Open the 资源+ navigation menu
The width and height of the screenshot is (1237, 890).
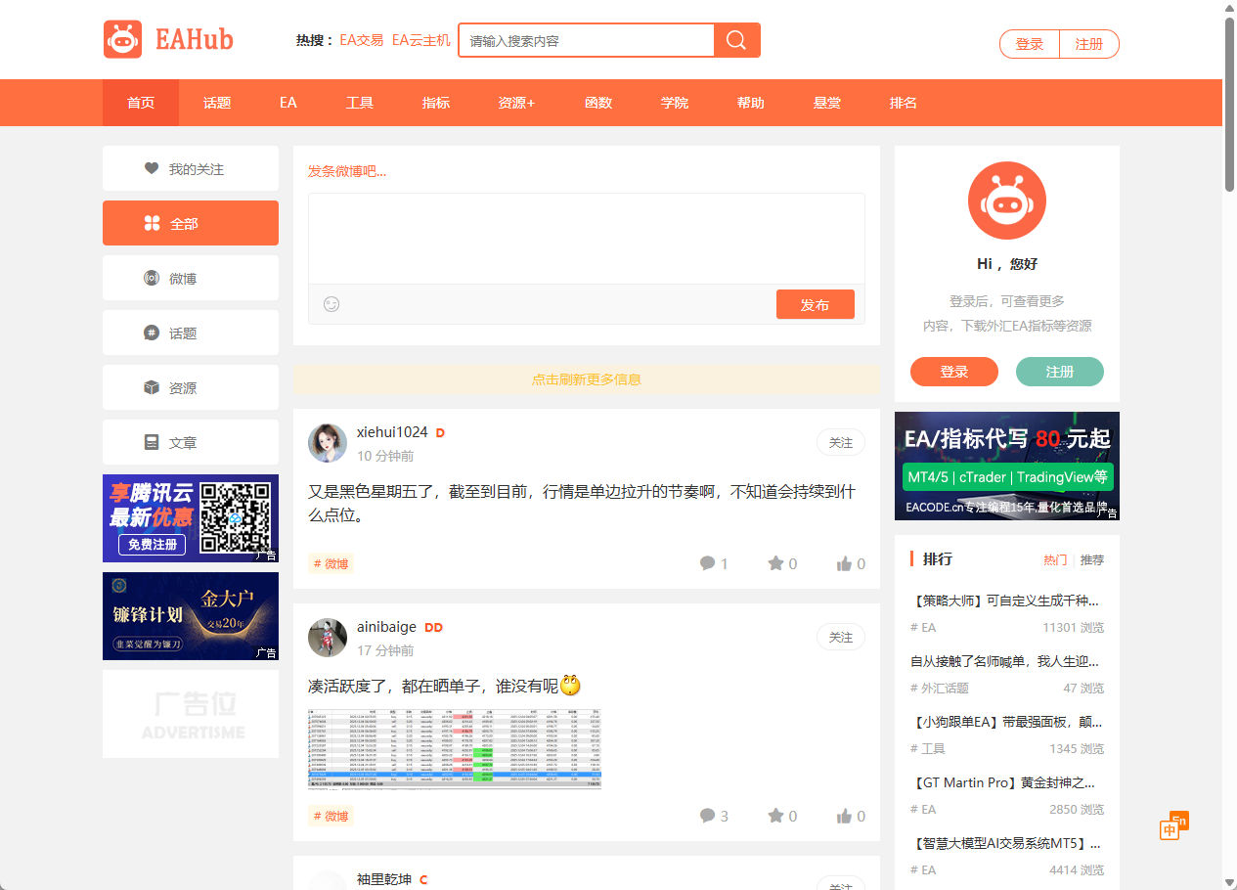tap(516, 103)
